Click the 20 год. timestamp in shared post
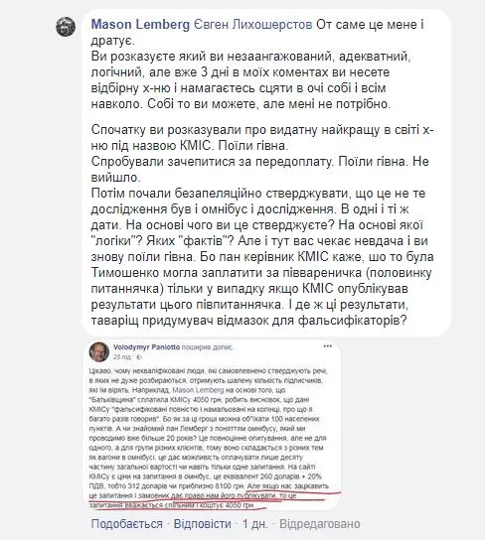This screenshot has width=485, height=540. [122, 357]
